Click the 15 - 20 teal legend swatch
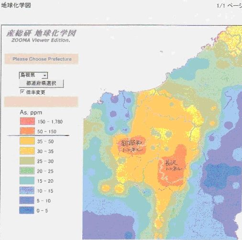The height and width of the screenshot is (240, 242). click(27, 180)
